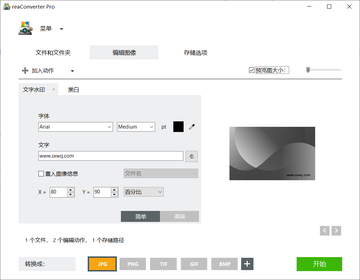The width and height of the screenshot is (360, 280).
Task: Select GIF output format
Action: (x=194, y=264)
